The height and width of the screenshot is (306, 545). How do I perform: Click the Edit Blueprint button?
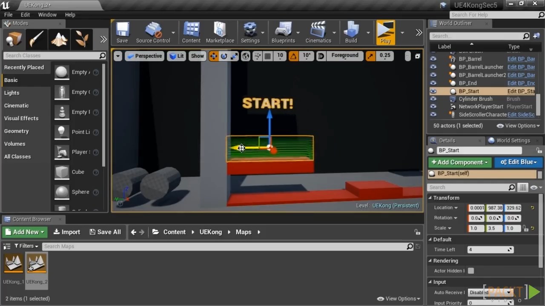[518, 162]
